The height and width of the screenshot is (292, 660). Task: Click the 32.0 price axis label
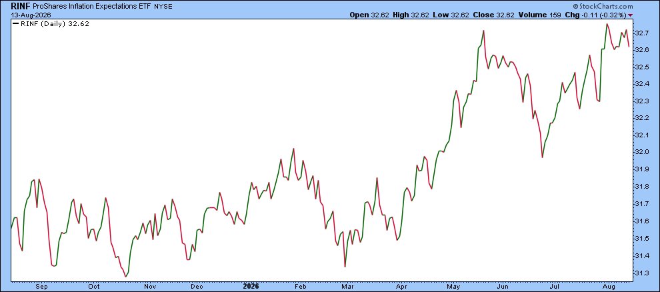tap(642, 152)
